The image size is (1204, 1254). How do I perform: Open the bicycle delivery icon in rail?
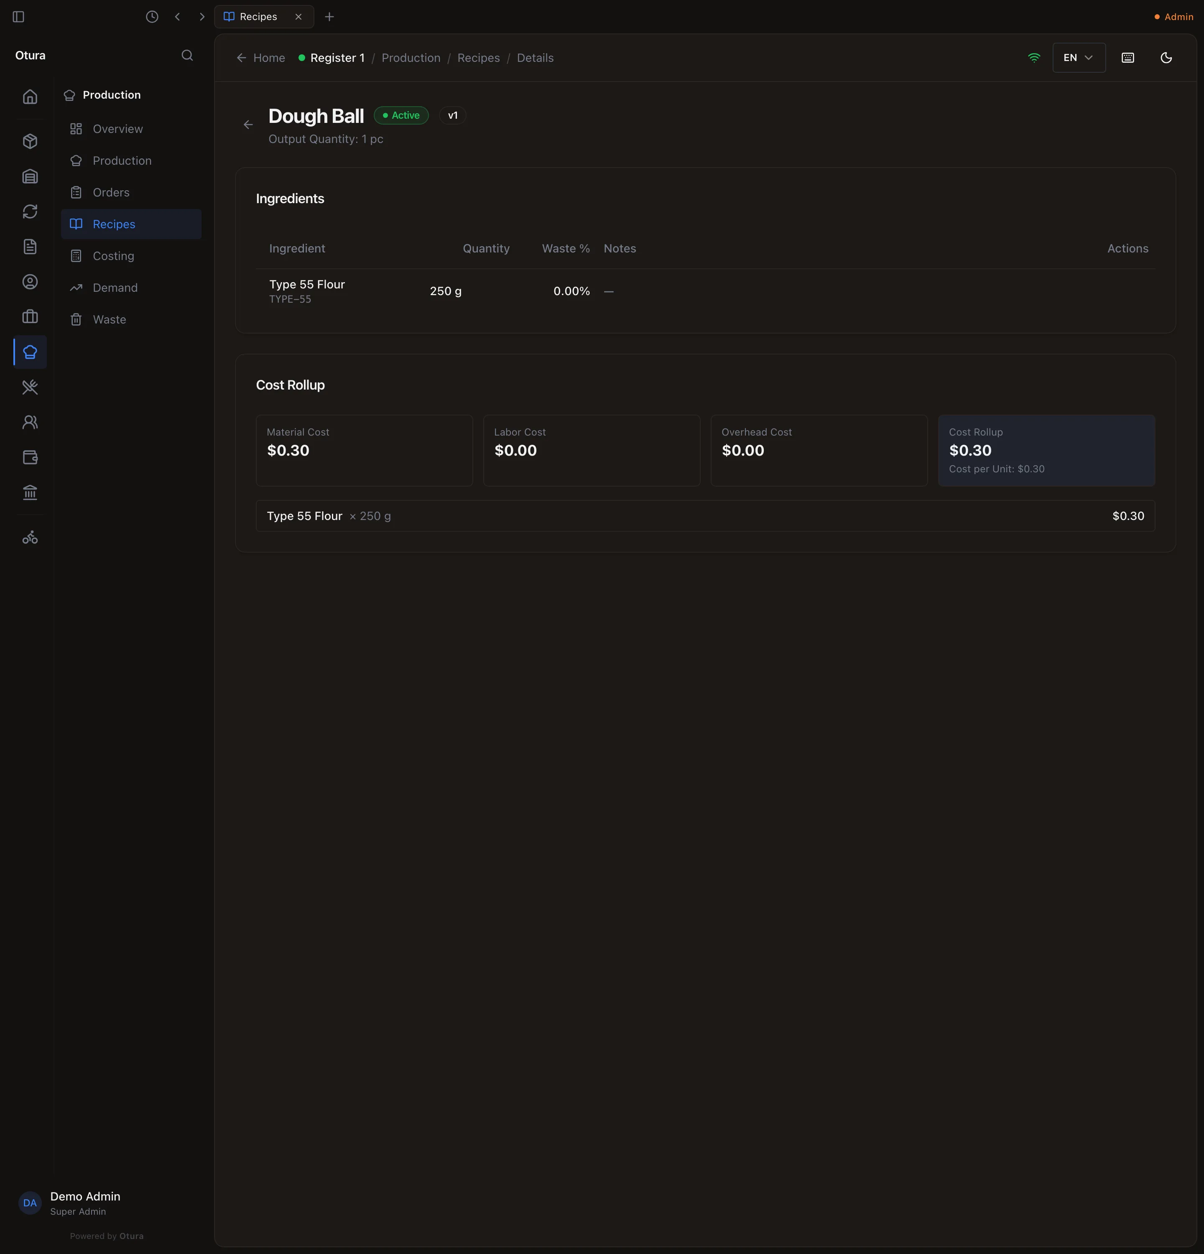click(x=30, y=538)
